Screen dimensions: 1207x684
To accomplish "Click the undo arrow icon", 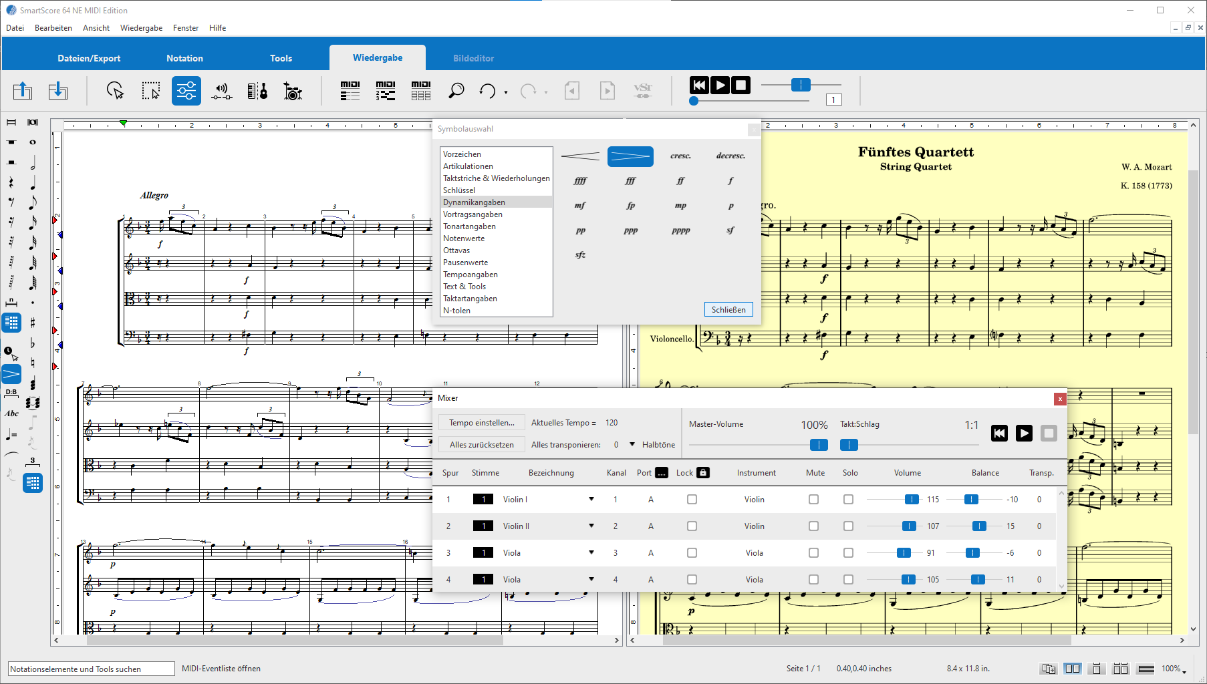I will 488,91.
